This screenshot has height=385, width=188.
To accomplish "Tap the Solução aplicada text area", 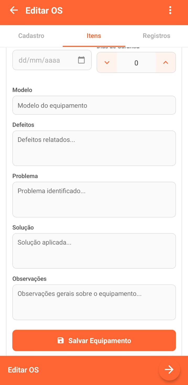I will click(94, 251).
